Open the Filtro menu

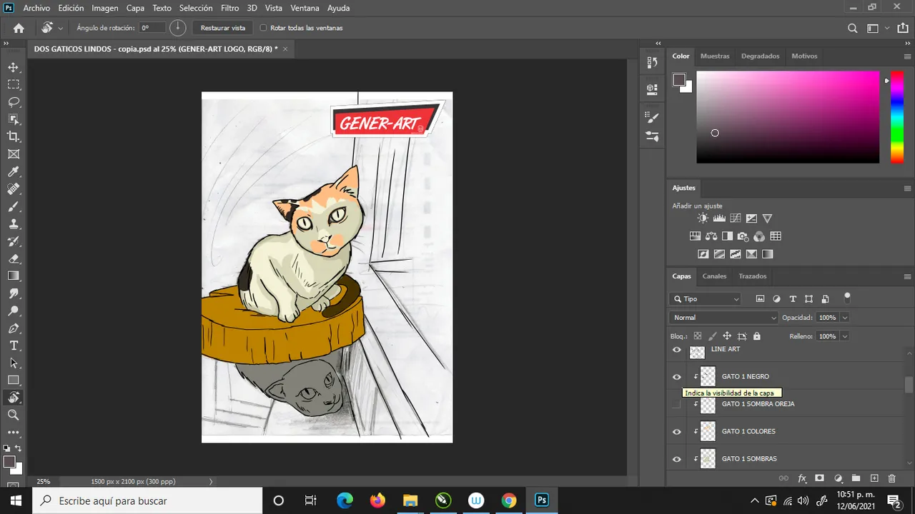pos(230,8)
